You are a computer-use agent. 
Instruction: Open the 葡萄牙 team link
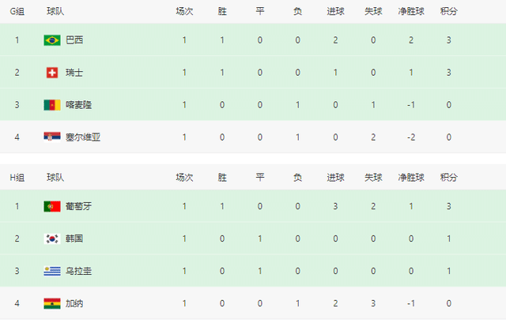tap(79, 206)
